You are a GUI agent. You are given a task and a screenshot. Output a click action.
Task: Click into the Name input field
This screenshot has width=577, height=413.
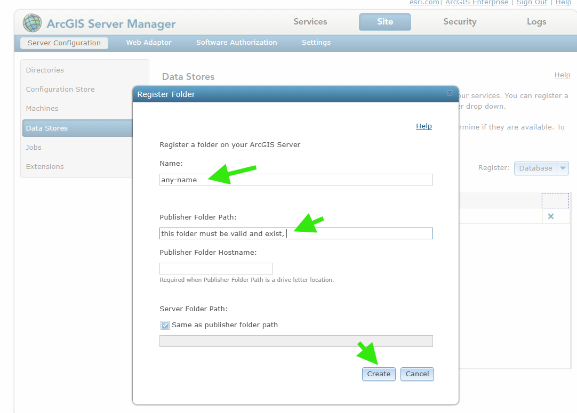point(296,180)
